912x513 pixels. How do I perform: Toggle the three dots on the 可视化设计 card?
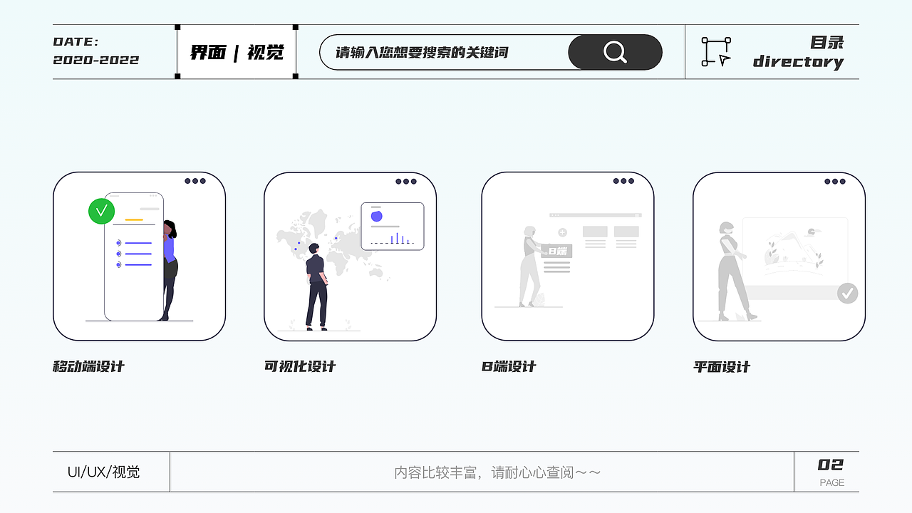[406, 182]
